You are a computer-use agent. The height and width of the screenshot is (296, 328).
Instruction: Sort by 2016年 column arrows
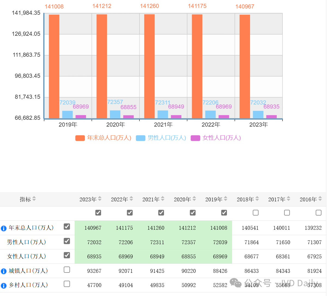[320, 199]
